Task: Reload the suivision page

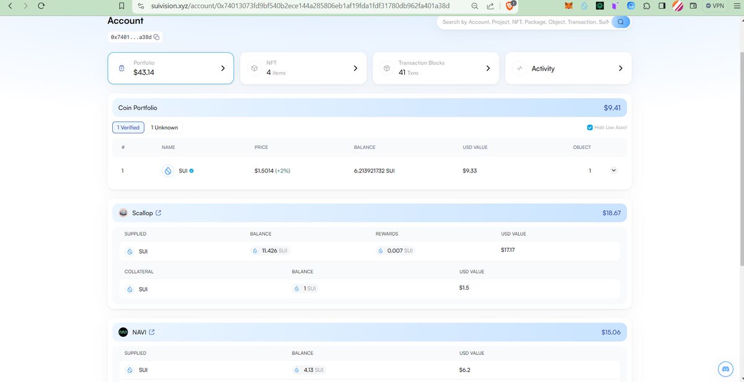Action: pos(41,6)
